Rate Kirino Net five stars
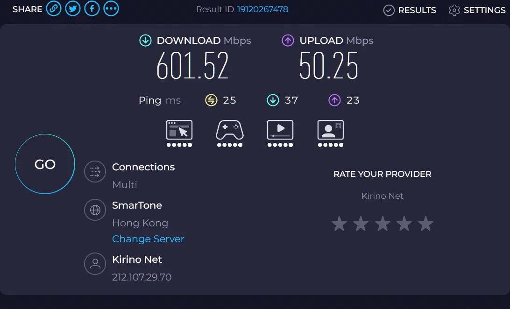This screenshot has width=510, height=309. (425, 224)
